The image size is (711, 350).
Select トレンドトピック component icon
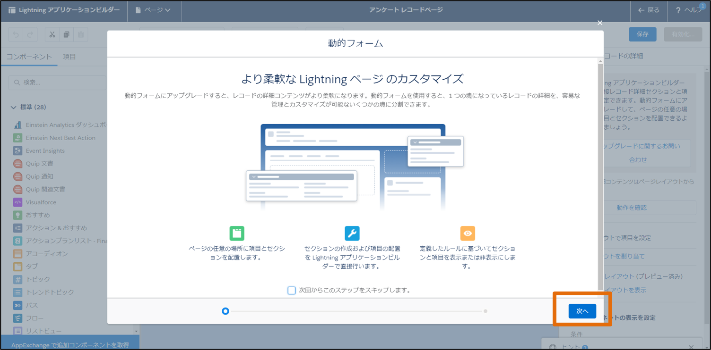tap(17, 292)
